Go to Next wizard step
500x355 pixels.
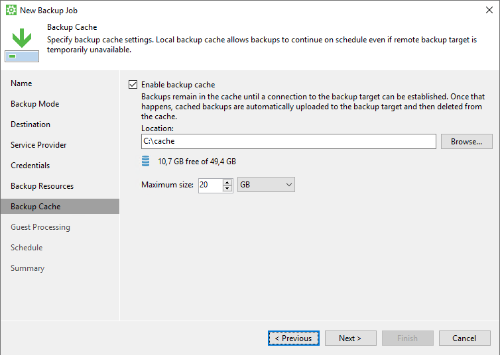350,338
